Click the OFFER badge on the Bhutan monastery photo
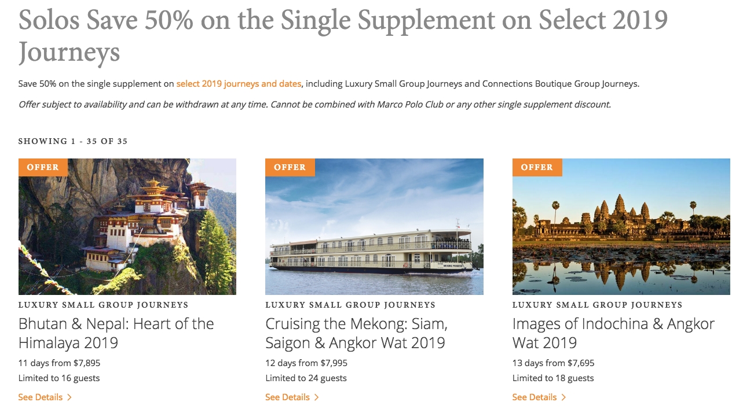The image size is (743, 417). (x=43, y=167)
